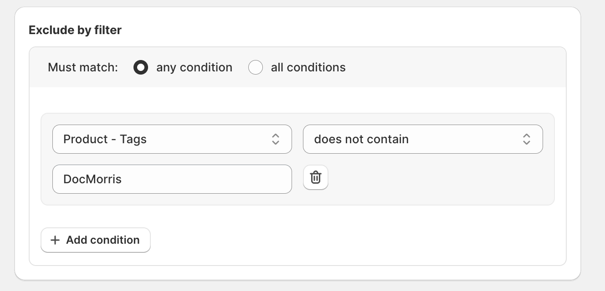The image size is (605, 291).
Task: Click the up-down chevron on does not contain
Action: click(527, 139)
